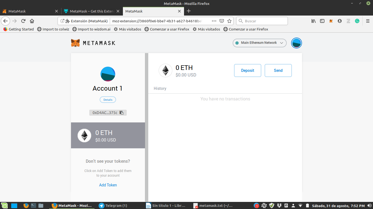Screen dimensions: 373x209
Task: Open the first Más visitados bookmark folder
Action: point(128,29)
